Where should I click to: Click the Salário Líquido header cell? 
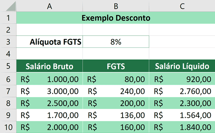(x=182, y=66)
